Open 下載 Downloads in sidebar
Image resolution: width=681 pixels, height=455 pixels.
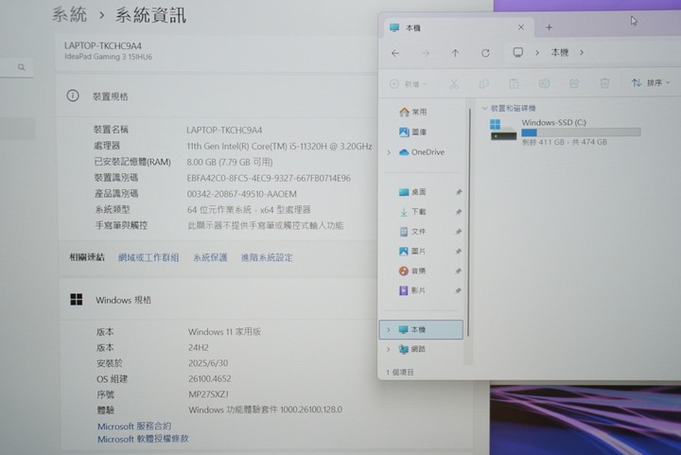coord(412,212)
